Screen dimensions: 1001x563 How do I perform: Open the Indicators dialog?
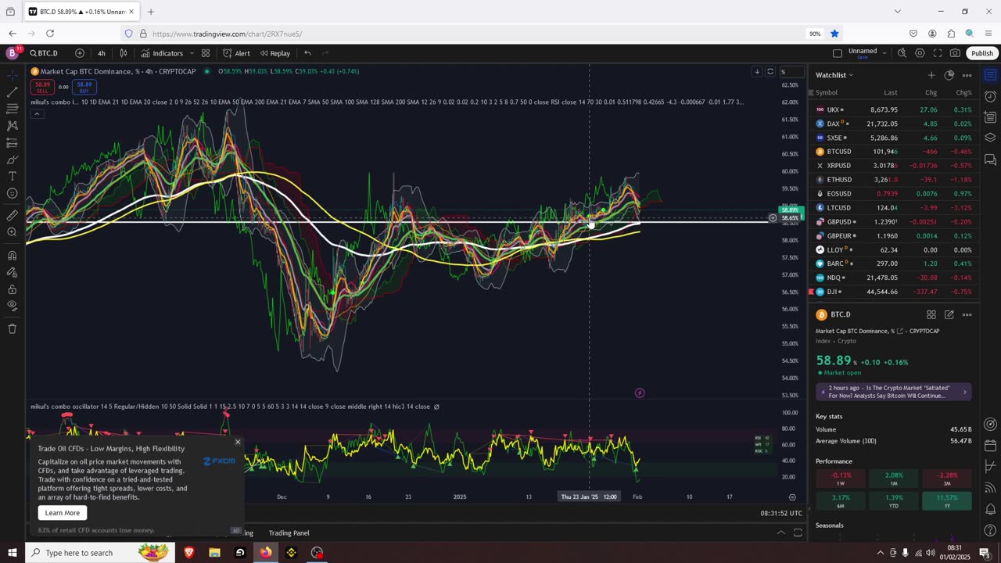pyautogui.click(x=162, y=53)
